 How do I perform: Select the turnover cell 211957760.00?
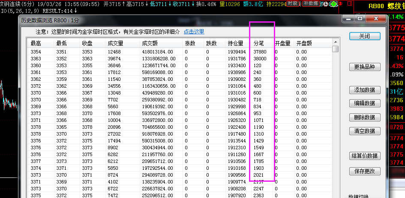pos(157,154)
